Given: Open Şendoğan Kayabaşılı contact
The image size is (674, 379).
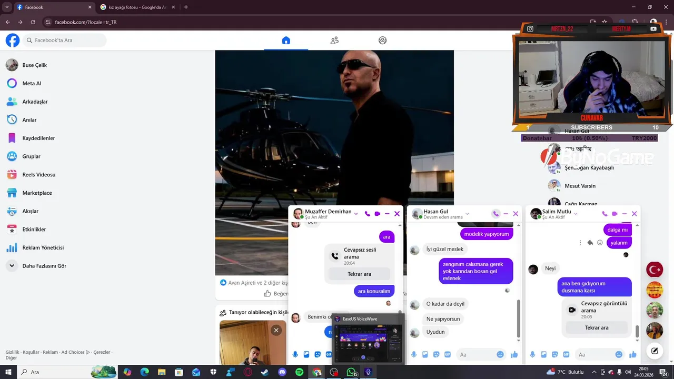Looking at the screenshot, I should point(589,167).
